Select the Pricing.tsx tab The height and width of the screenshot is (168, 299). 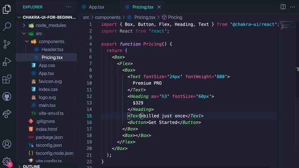point(142,7)
